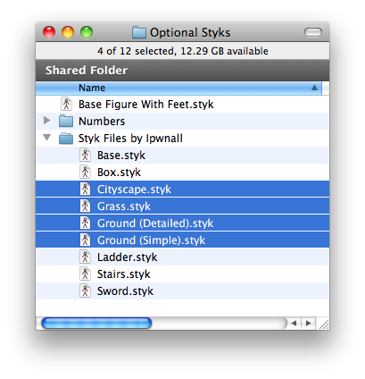
Task: Click the Name column header
Action: point(178,88)
